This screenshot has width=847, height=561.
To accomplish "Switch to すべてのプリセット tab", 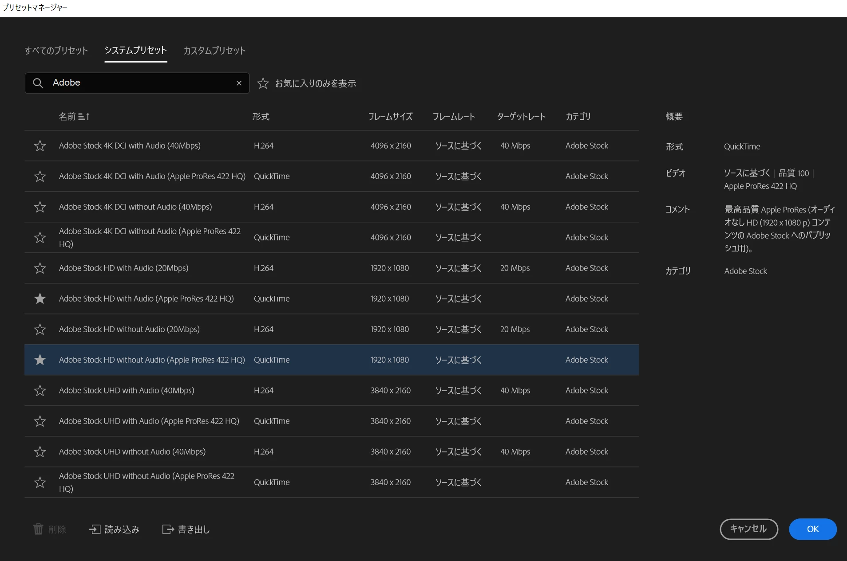I will click(56, 51).
